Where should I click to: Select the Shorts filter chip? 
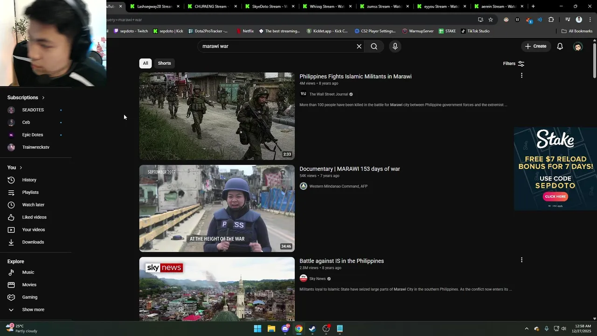pos(164,63)
